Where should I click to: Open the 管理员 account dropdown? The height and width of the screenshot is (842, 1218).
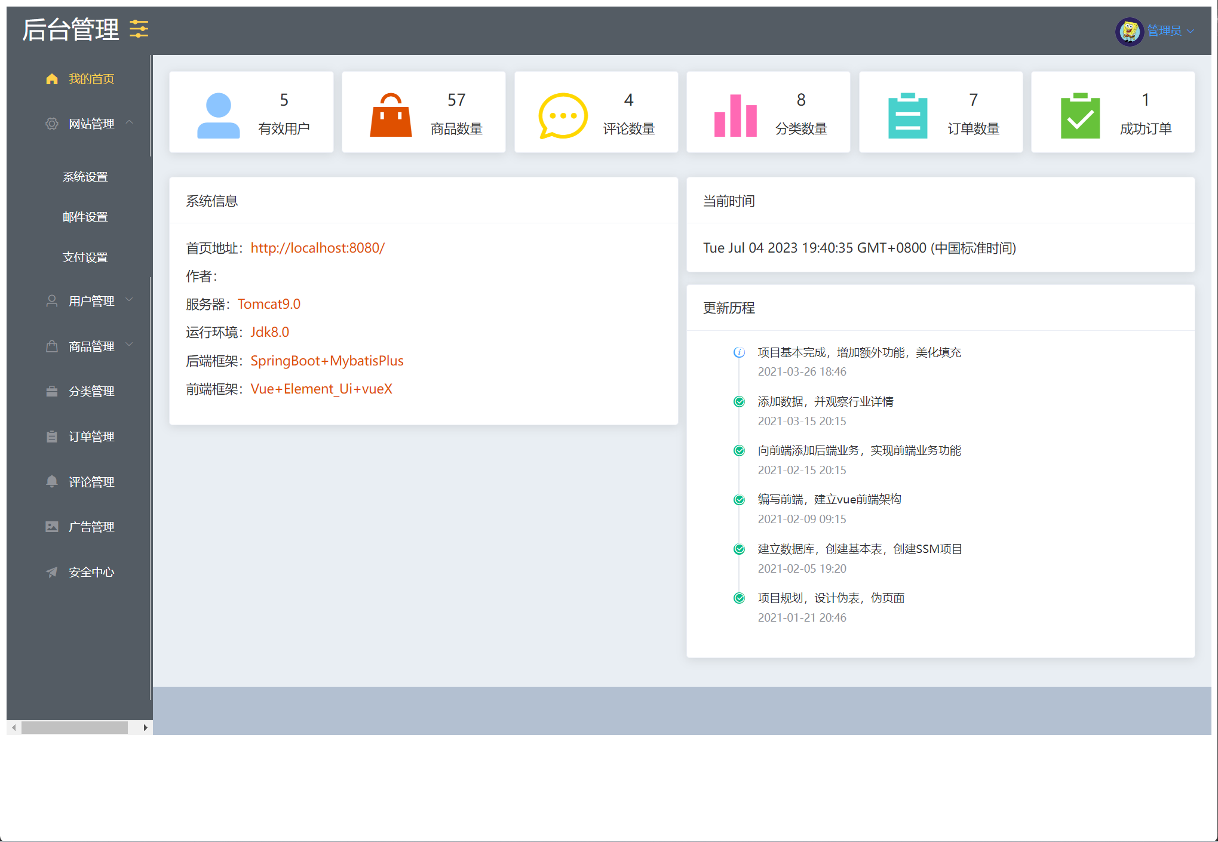[1170, 30]
